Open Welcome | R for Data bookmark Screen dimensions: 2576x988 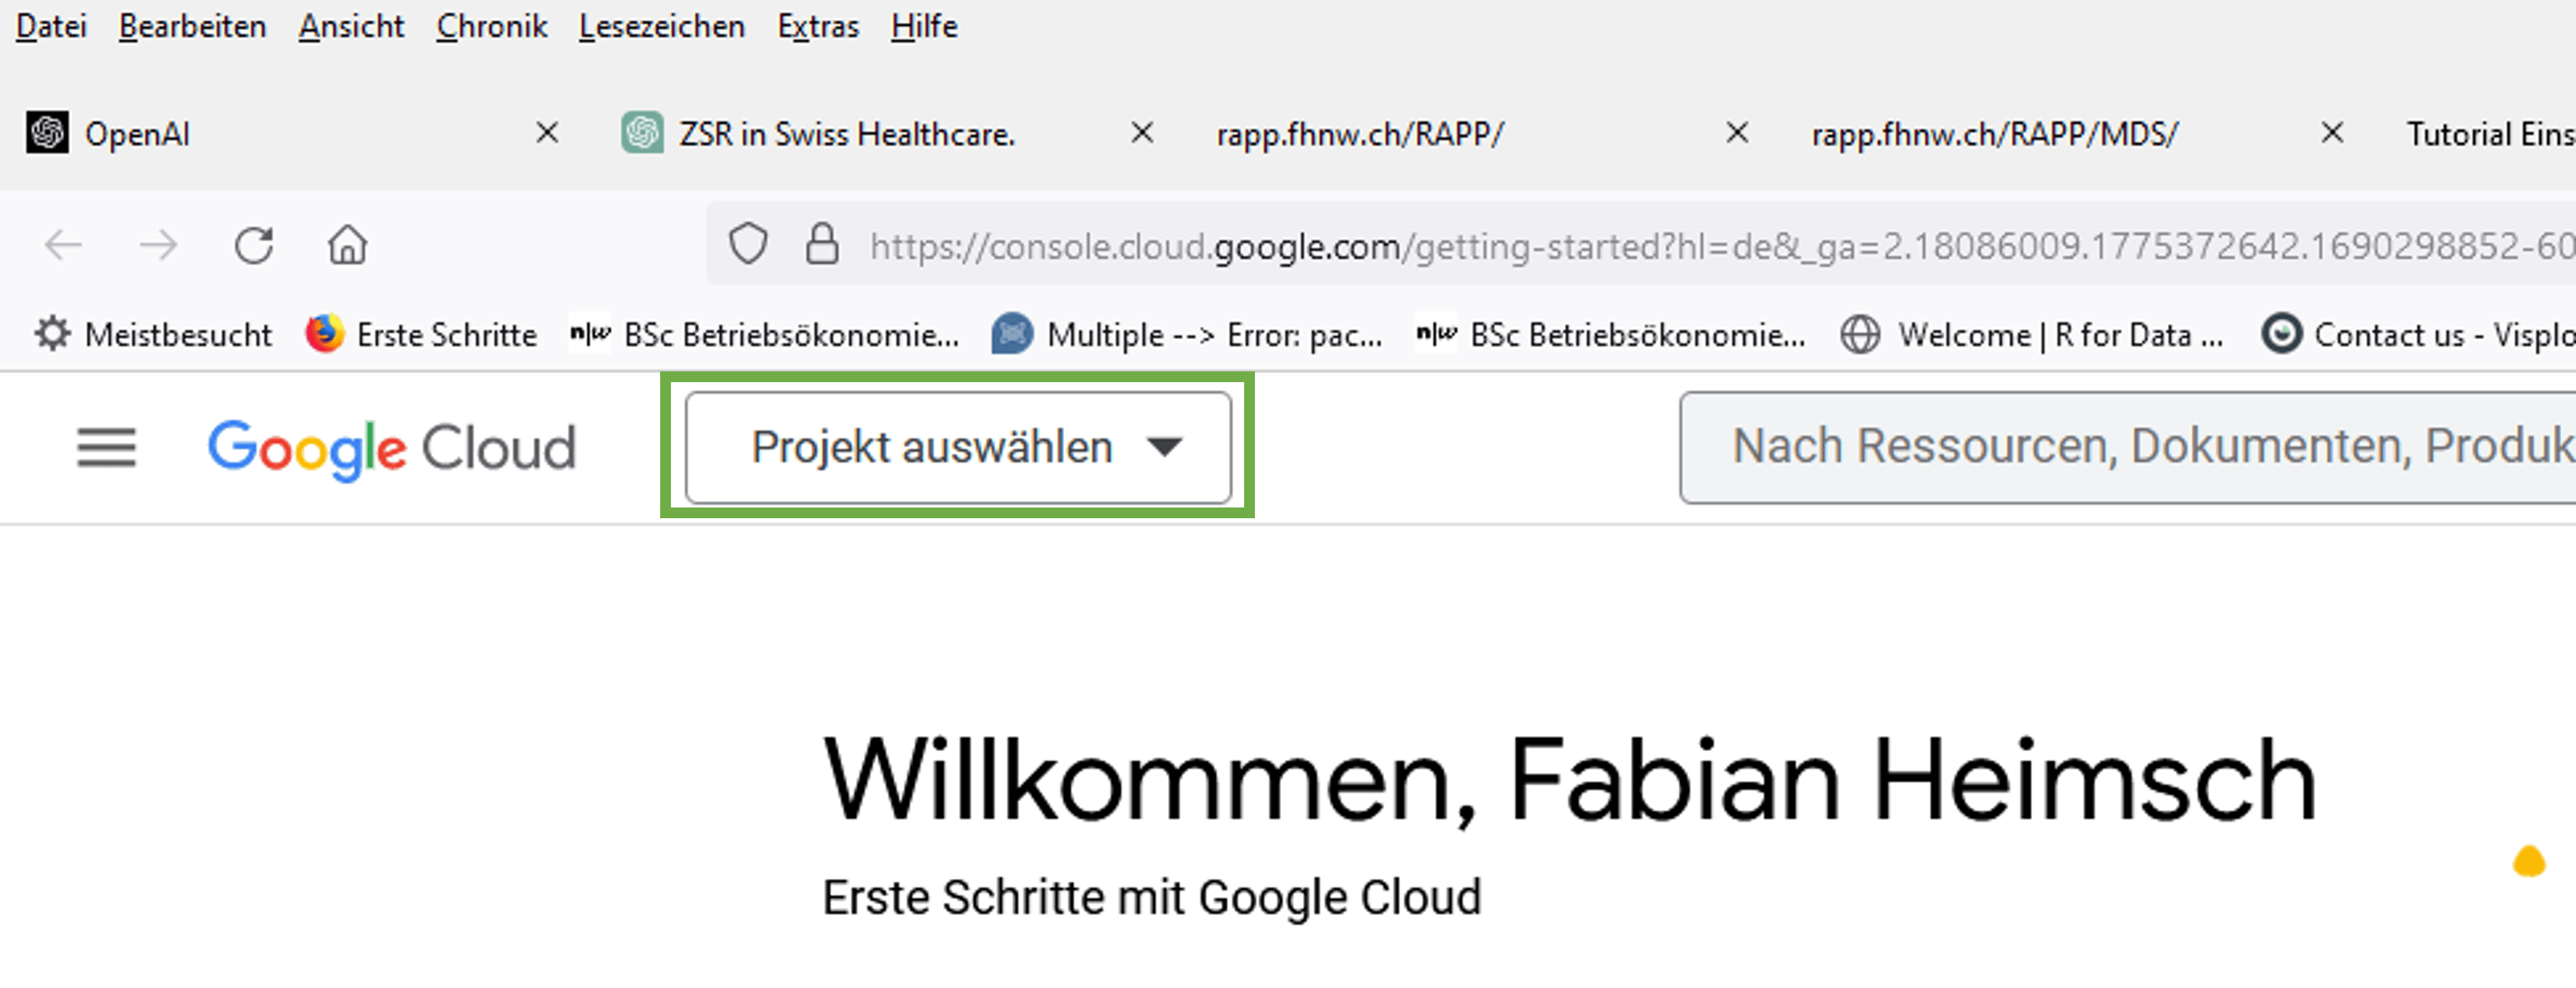tap(2032, 334)
